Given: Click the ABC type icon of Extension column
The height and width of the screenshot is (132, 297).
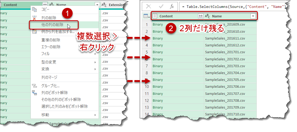Looking at the screenshot, I should [x=104, y=5].
